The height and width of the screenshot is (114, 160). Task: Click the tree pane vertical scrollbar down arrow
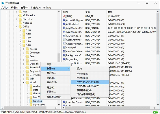pyautogui.click(x=59, y=104)
